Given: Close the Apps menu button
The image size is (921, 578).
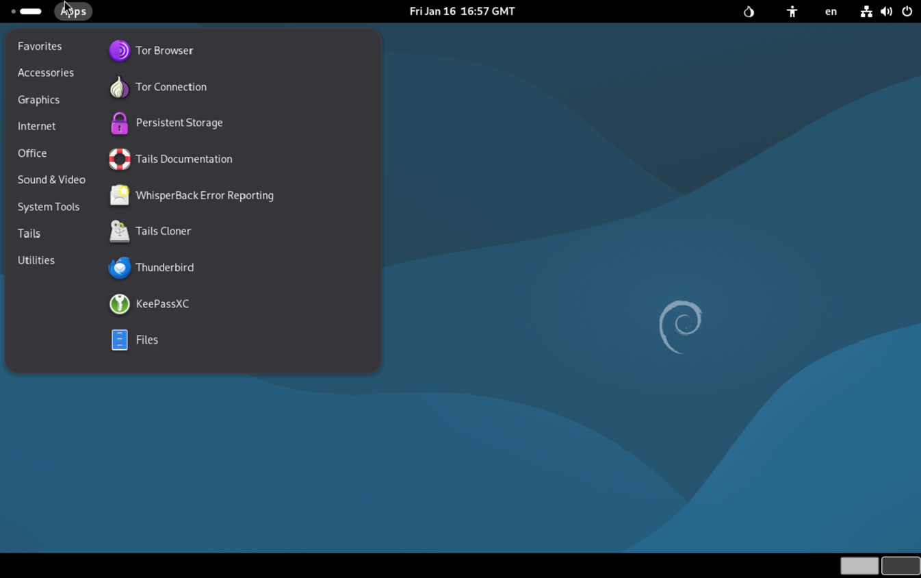Looking at the screenshot, I should tap(73, 12).
